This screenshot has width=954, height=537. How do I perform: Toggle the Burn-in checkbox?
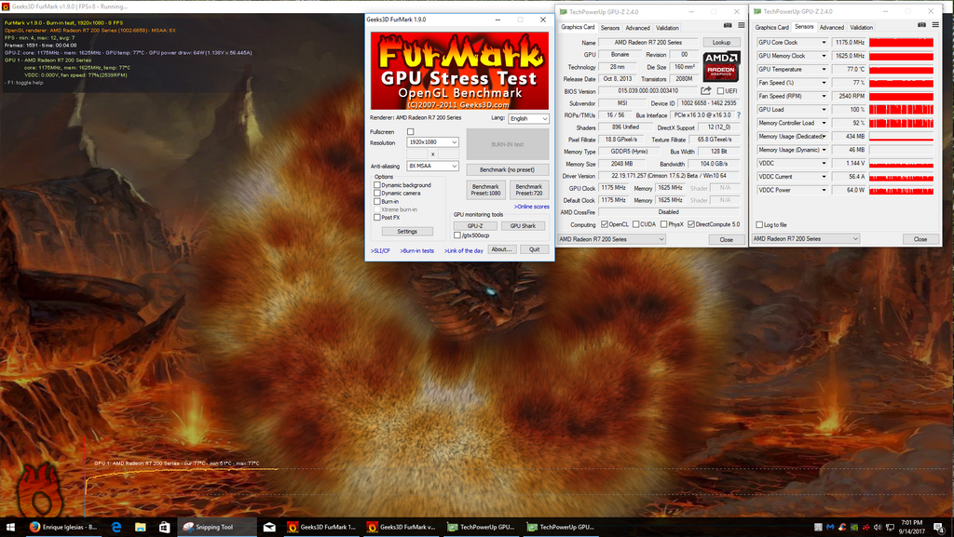(x=377, y=201)
